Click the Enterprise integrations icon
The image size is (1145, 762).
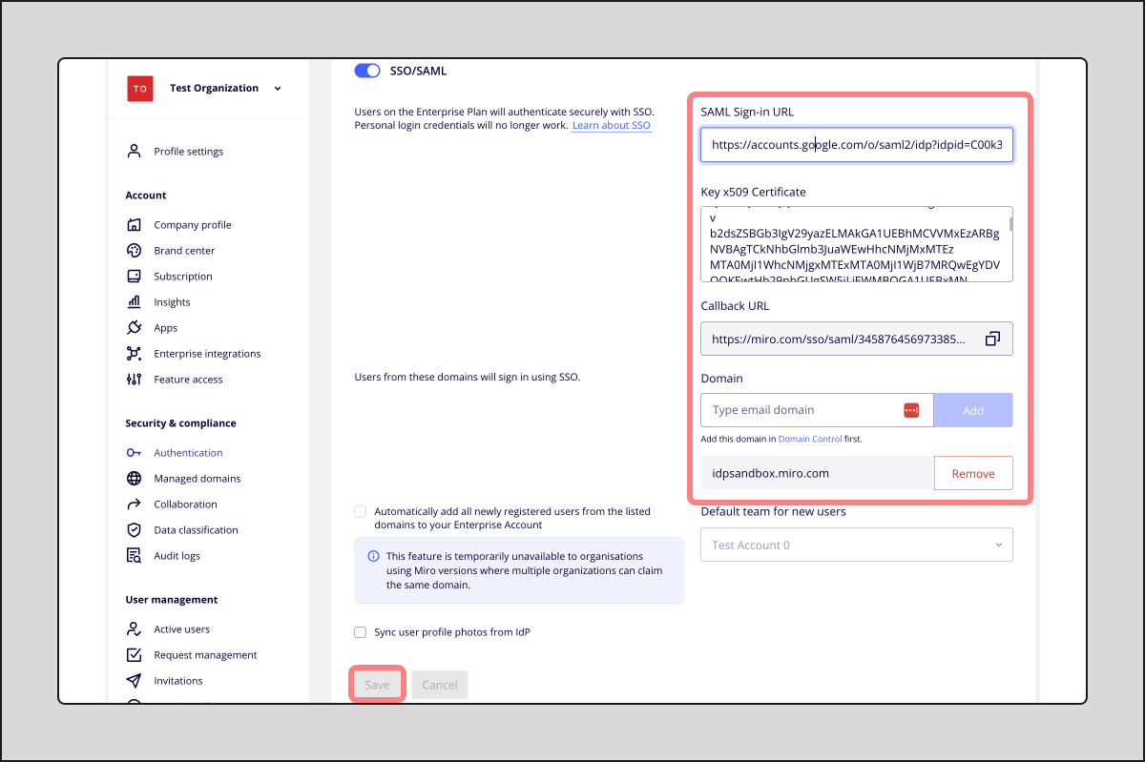133,353
